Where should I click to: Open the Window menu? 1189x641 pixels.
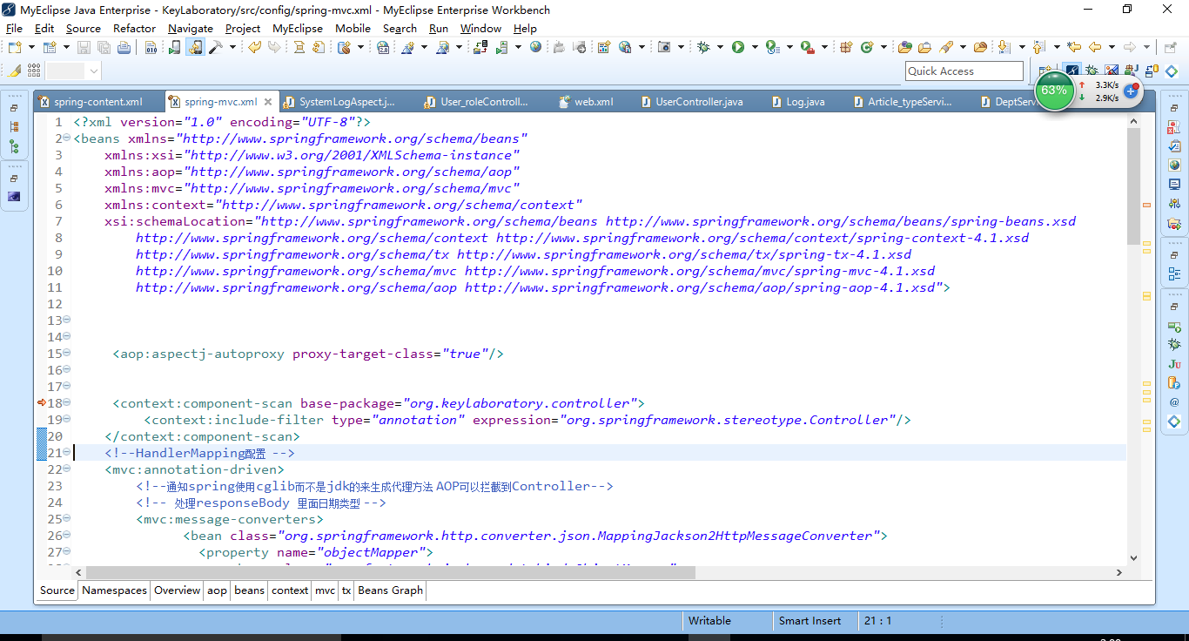(480, 28)
